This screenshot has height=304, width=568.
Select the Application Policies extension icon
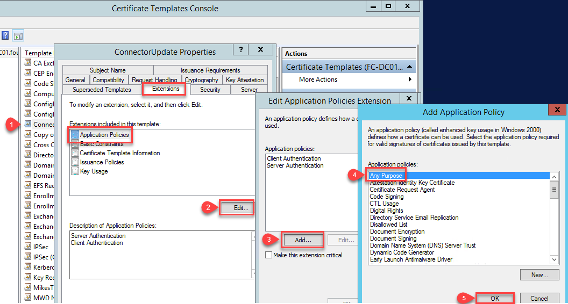75,135
